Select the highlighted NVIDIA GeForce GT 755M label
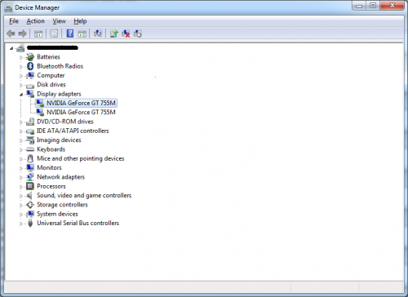Image resolution: width=408 pixels, height=297 pixels. (81, 103)
